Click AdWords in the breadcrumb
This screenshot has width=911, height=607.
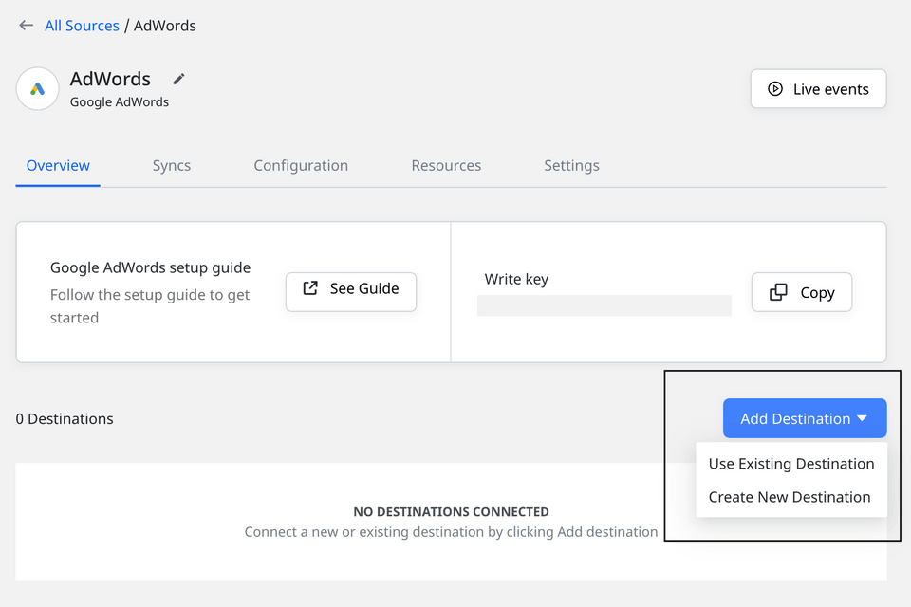tap(165, 26)
